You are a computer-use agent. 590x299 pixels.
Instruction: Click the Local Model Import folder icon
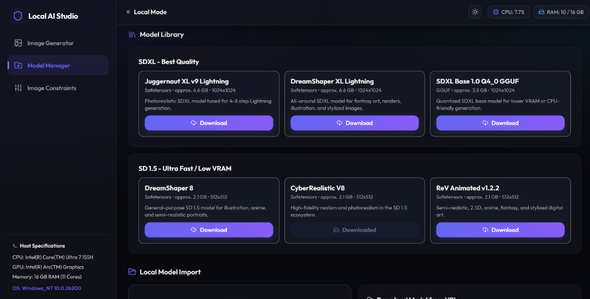point(132,271)
